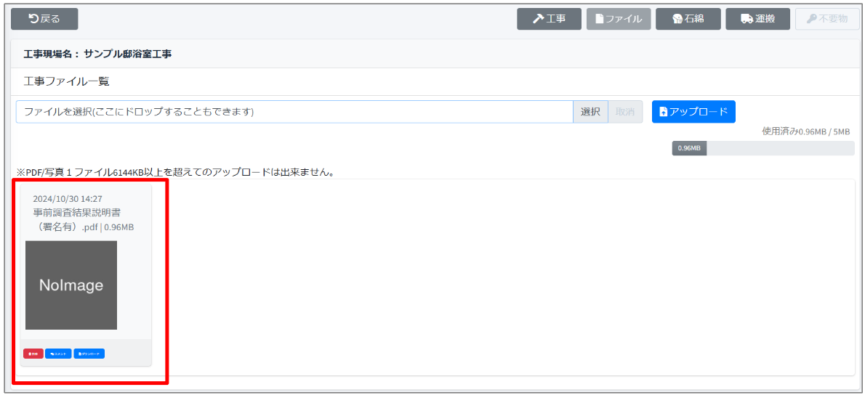The image size is (865, 395).
Task: Click the 取消 cancel button
Action: click(625, 112)
